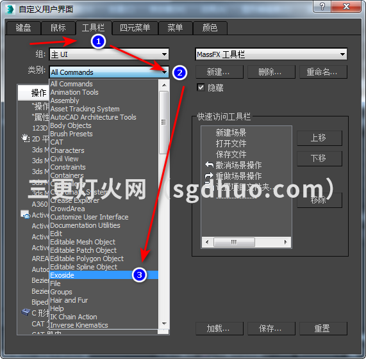Click the 加载... button
The width and height of the screenshot is (366, 359).
click(219, 328)
